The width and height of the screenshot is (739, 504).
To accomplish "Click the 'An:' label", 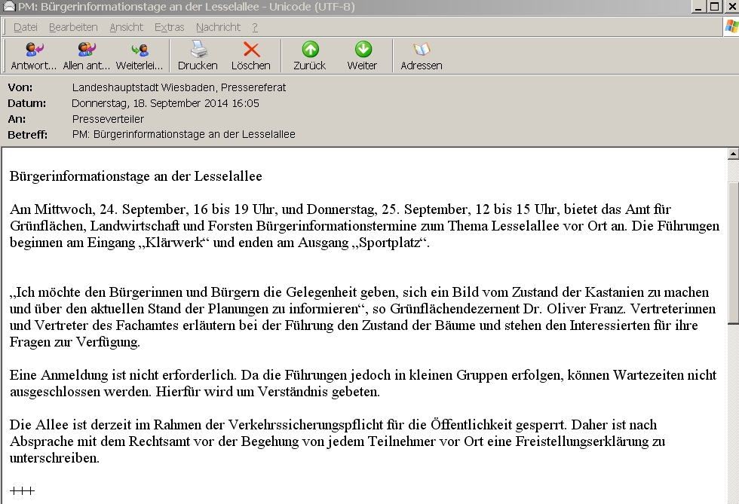I will (x=17, y=119).
